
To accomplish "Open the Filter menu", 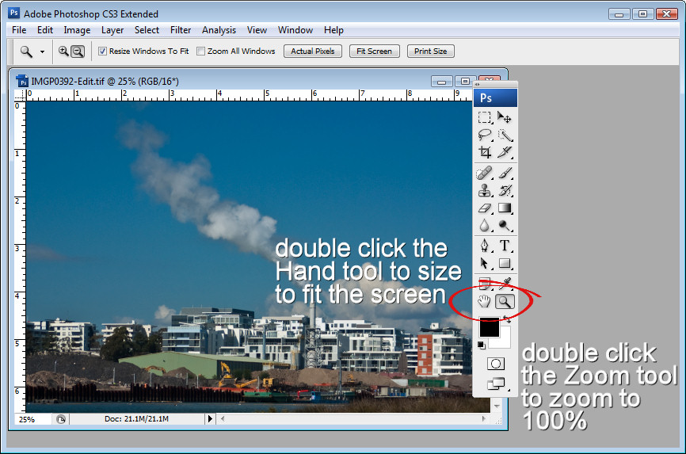I will point(181,30).
